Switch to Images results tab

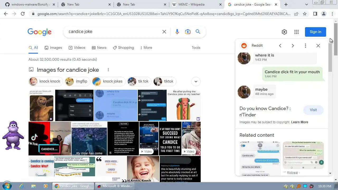(x=53, y=48)
